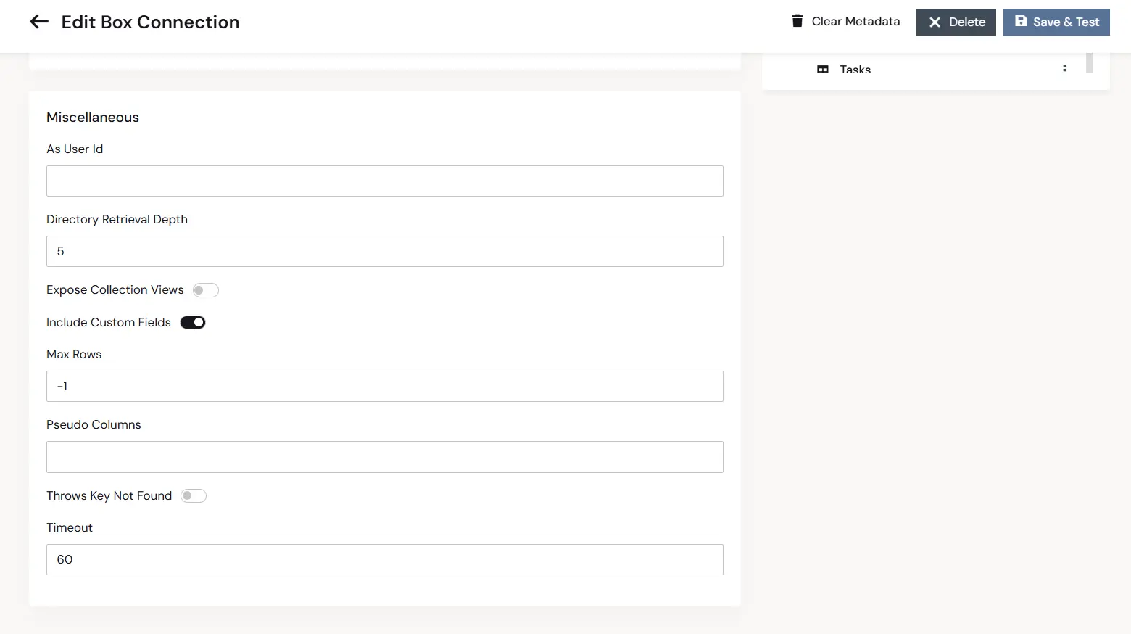This screenshot has height=634, width=1131.
Task: Open the Tasks row three-dot menu
Action: 1064,68
